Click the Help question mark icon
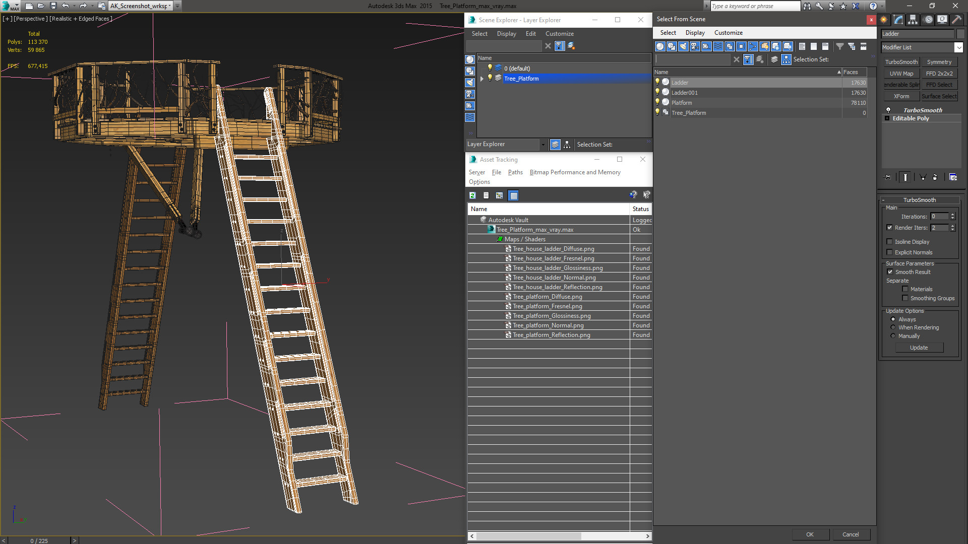The height and width of the screenshot is (544, 968). pyautogui.click(x=873, y=6)
